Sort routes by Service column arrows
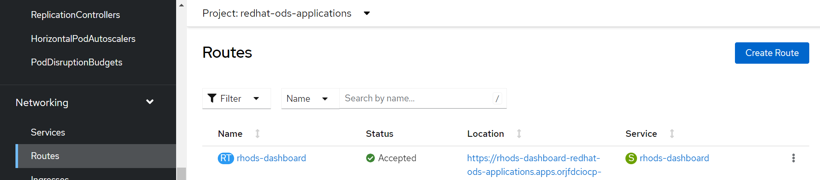The image size is (820, 180). point(672,134)
